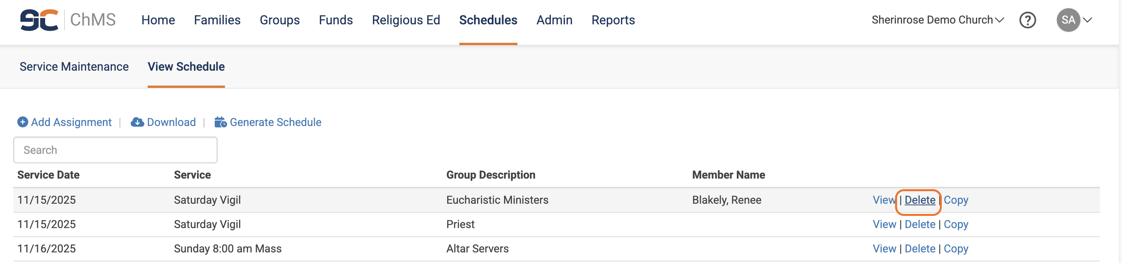View the Priest Saturday Vigil assignment
This screenshot has width=1122, height=263.
[x=884, y=225]
